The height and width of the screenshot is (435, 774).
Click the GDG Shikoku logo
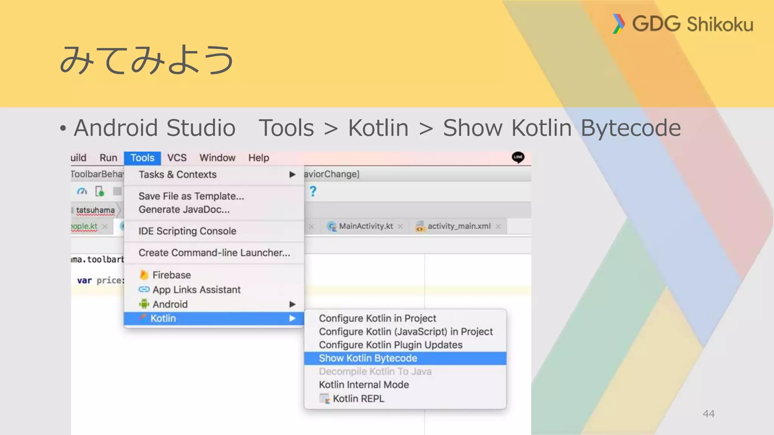[683, 24]
